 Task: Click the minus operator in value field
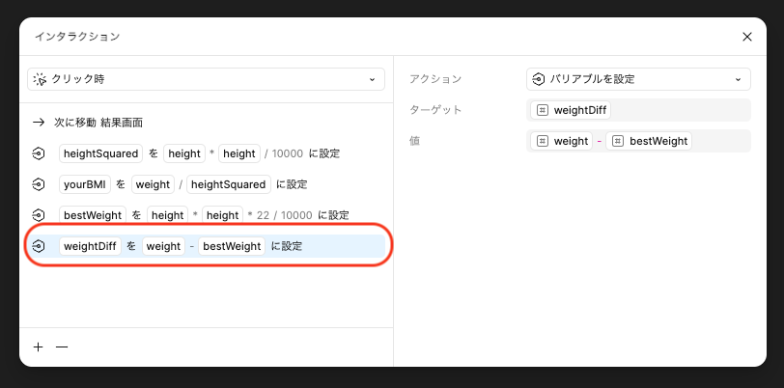pyautogui.click(x=599, y=141)
